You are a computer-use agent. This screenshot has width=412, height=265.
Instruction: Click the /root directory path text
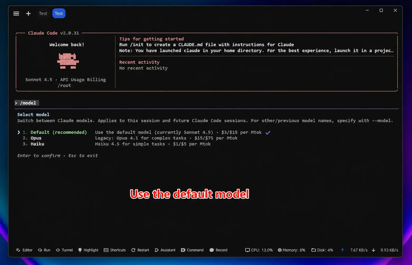(64, 85)
